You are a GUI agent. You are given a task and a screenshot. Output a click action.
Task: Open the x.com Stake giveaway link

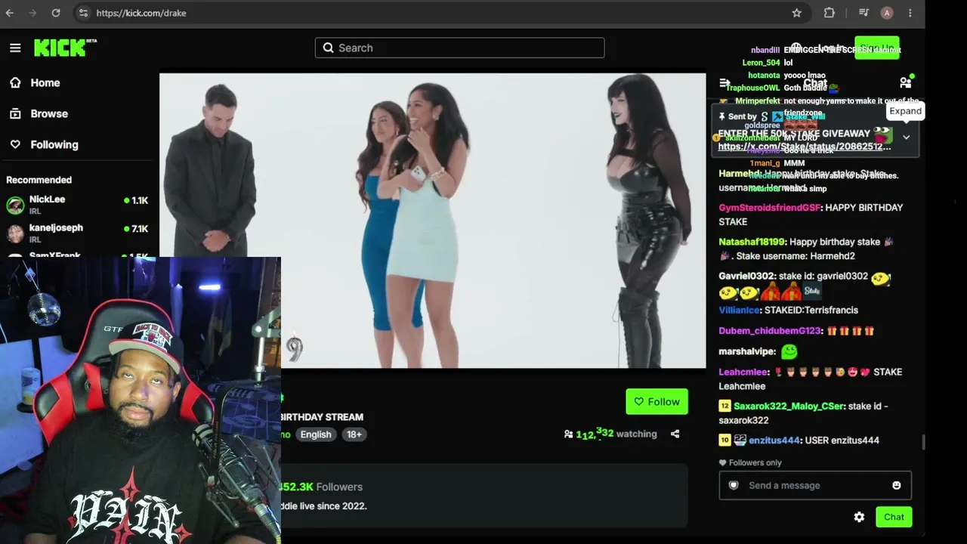coord(805,147)
